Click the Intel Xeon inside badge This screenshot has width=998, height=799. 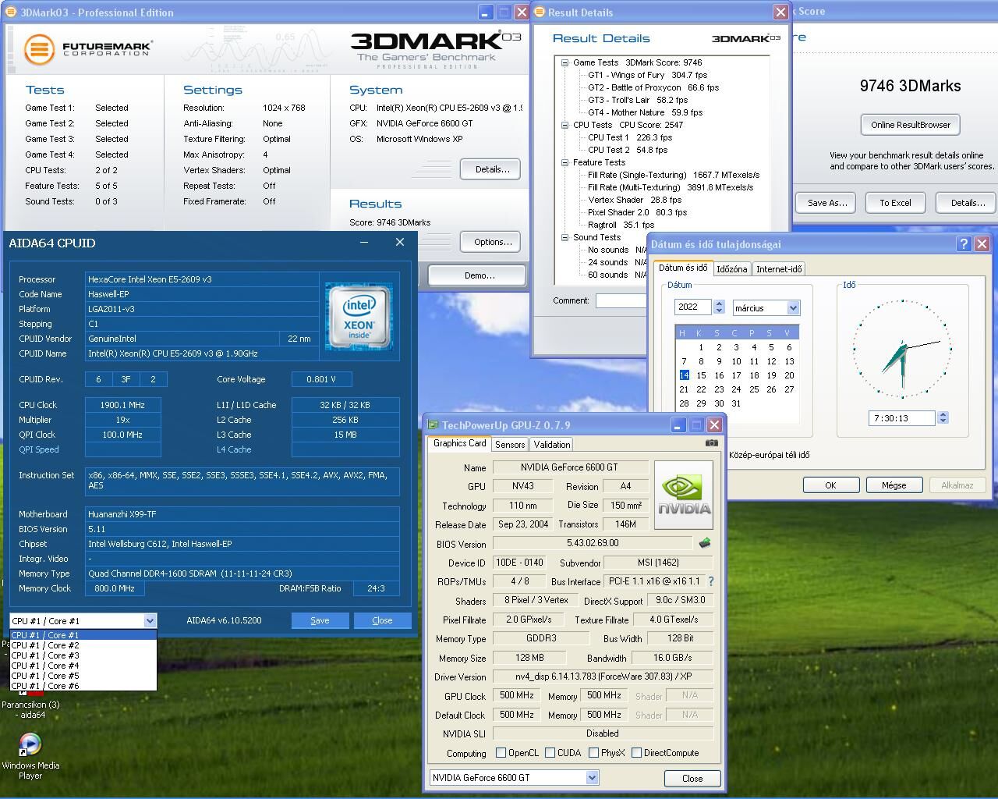click(x=359, y=316)
